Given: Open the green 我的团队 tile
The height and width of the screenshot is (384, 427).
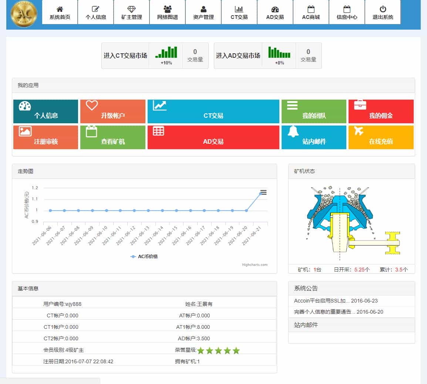Looking at the screenshot, I should tap(314, 111).
